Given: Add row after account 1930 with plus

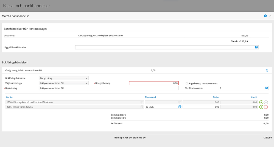Looking at the screenshot, I should coord(261,102).
